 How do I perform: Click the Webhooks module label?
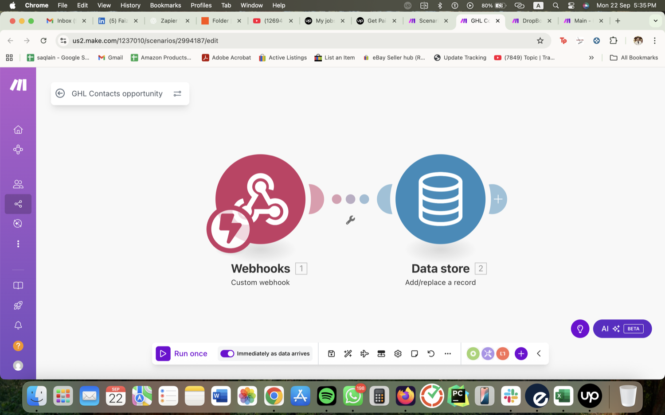tap(261, 268)
